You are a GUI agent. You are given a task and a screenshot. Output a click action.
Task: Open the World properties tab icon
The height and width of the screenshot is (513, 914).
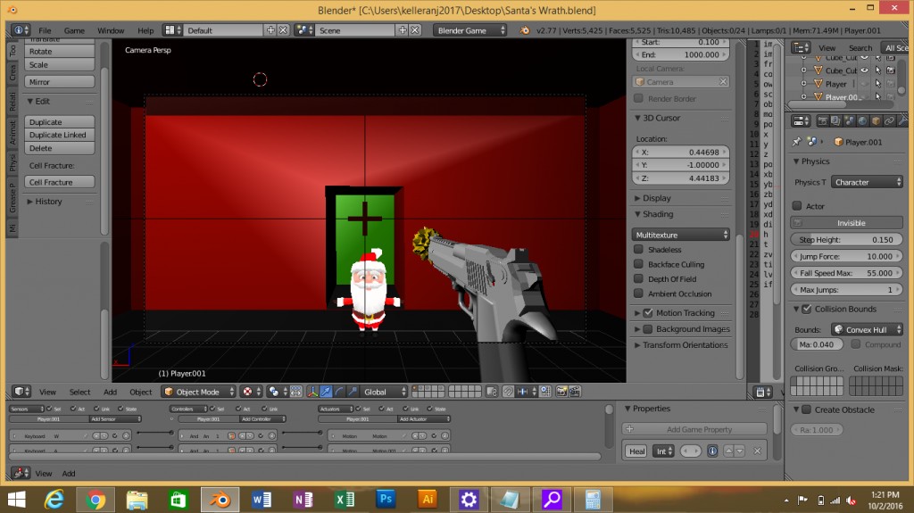coord(863,121)
